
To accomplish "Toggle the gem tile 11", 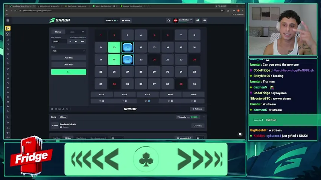I will [128, 47].
